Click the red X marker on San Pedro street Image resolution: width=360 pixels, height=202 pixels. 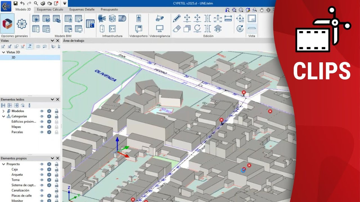click(x=244, y=92)
